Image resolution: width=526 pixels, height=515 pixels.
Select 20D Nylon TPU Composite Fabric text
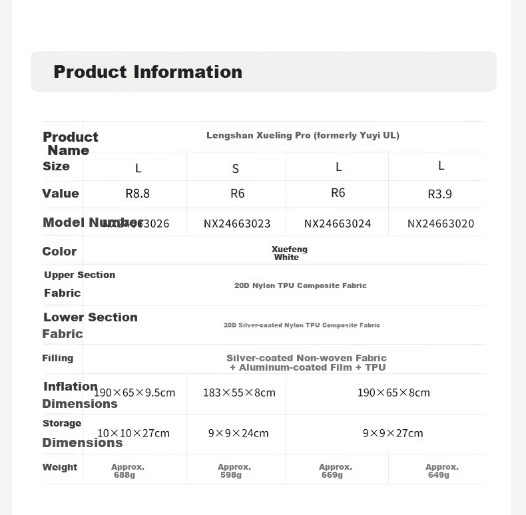click(x=300, y=285)
